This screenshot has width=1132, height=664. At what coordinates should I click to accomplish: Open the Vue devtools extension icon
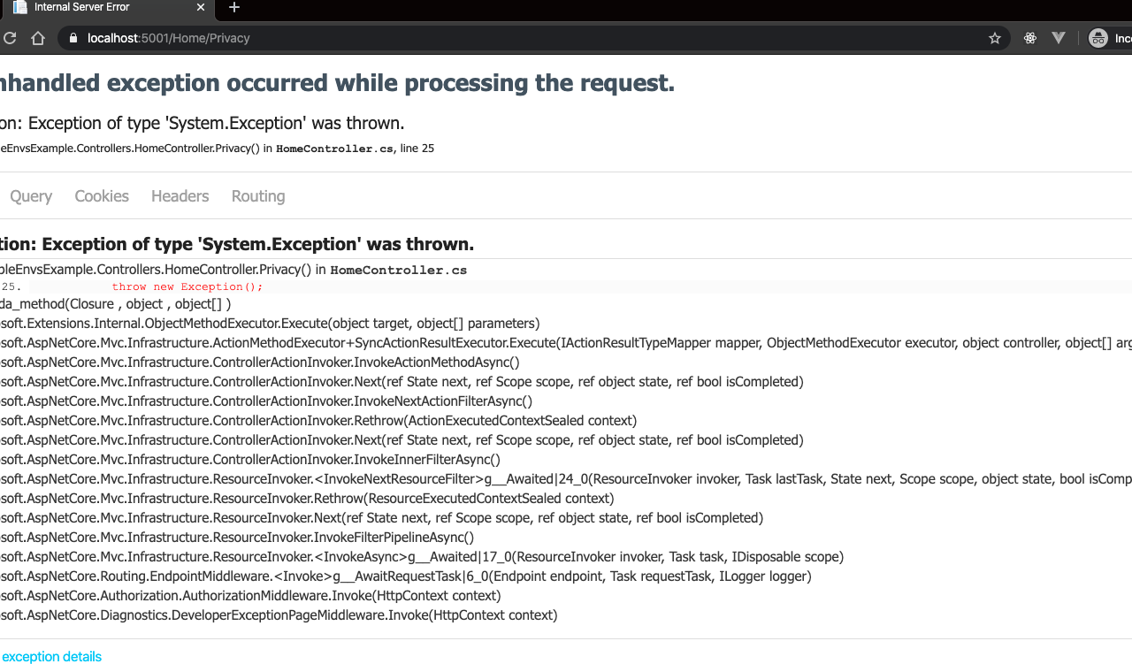[1059, 38]
